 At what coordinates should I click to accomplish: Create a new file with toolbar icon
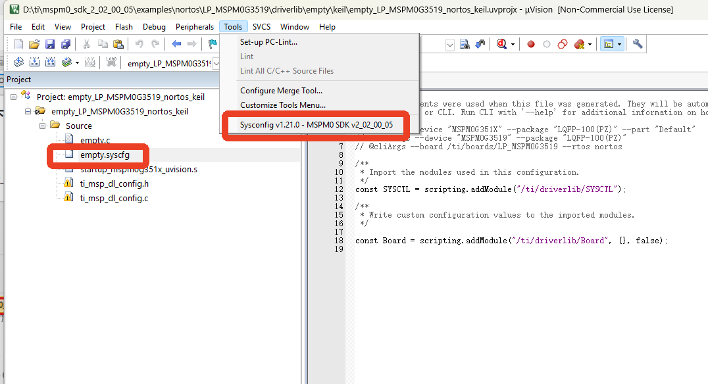pos(18,44)
